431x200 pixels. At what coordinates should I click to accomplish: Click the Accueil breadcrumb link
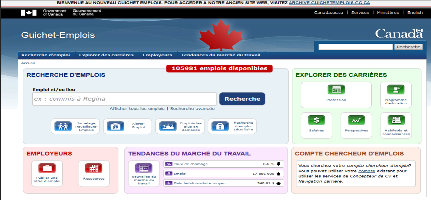pyautogui.click(x=28, y=63)
